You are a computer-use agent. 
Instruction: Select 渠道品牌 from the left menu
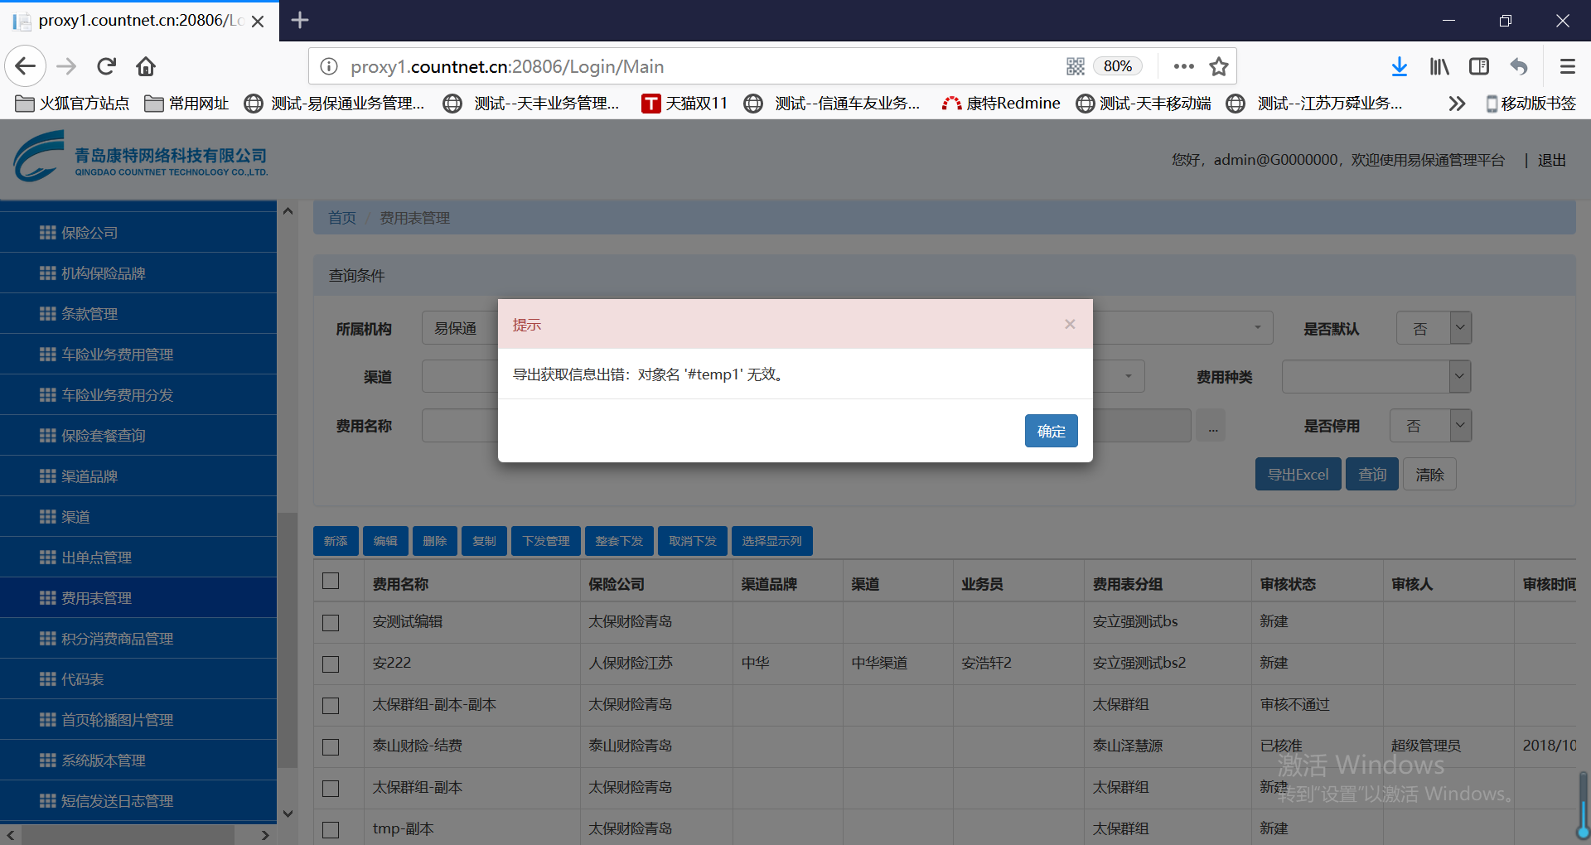89,476
